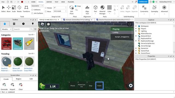Image resolution: width=175 pixels, height=98 pixels.
Task: Open the Material Manager
Action: pos(102,10)
